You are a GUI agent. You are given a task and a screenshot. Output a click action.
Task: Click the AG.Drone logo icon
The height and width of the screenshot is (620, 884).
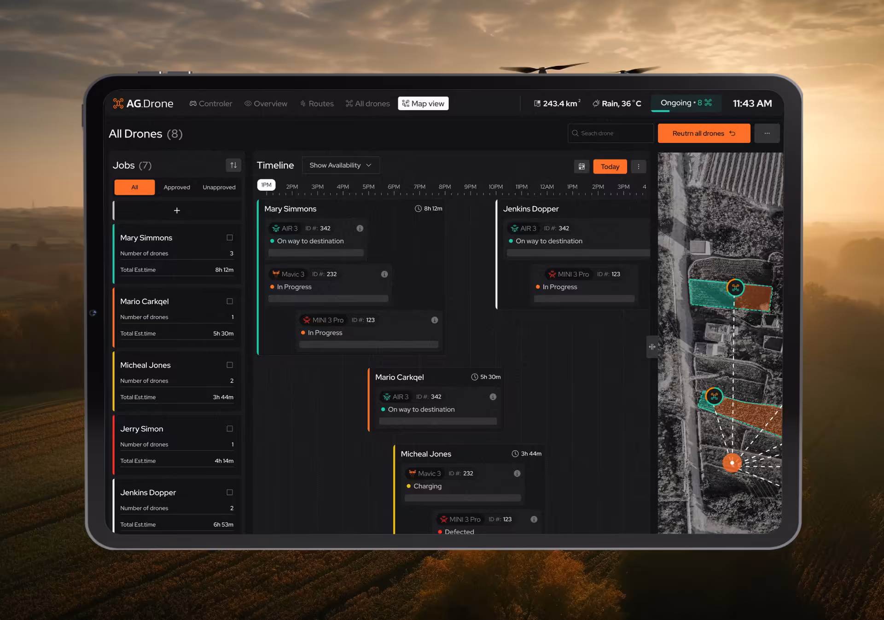point(117,103)
